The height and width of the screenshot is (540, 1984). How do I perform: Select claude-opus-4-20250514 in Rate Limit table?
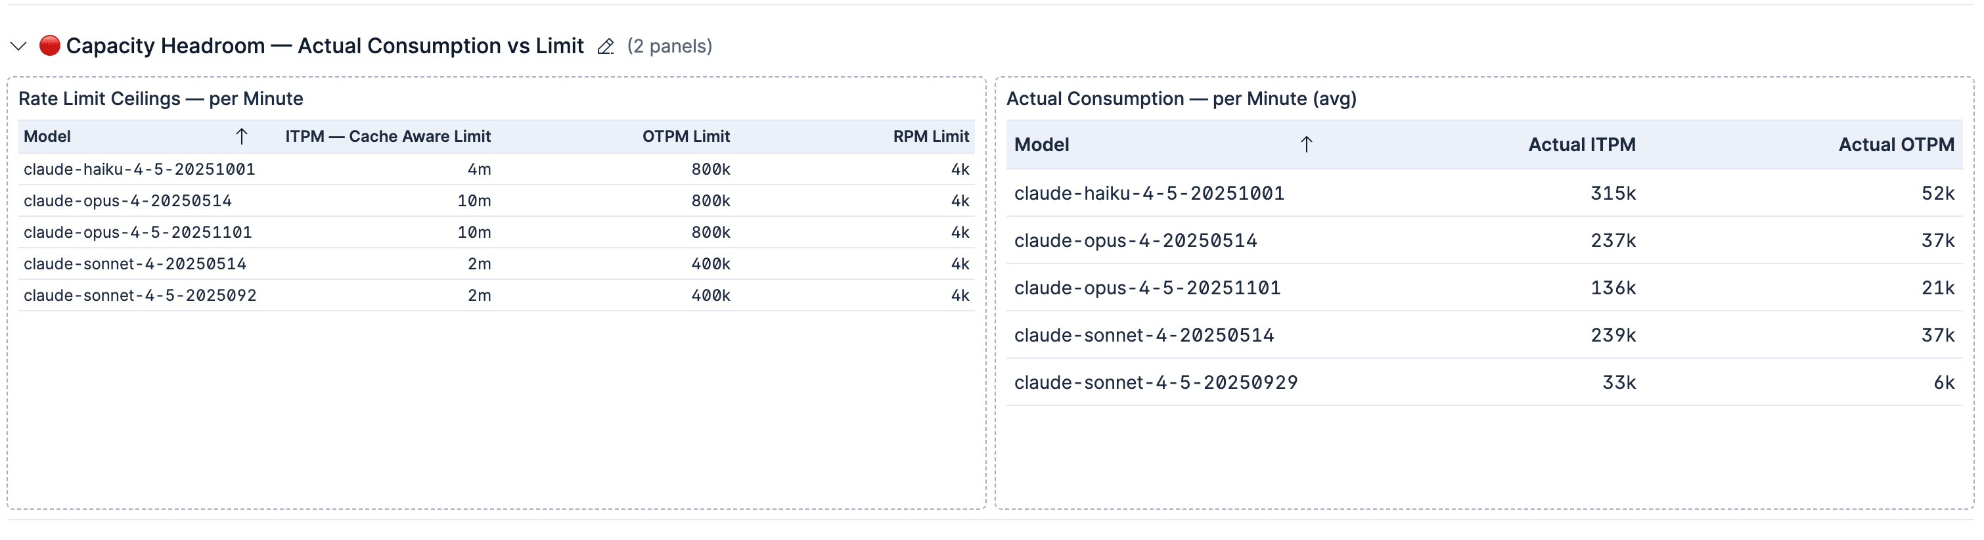tap(127, 200)
